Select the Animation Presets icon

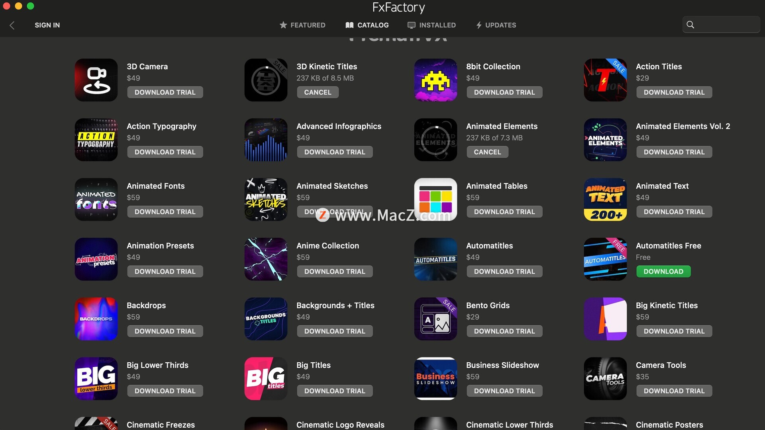(x=96, y=259)
